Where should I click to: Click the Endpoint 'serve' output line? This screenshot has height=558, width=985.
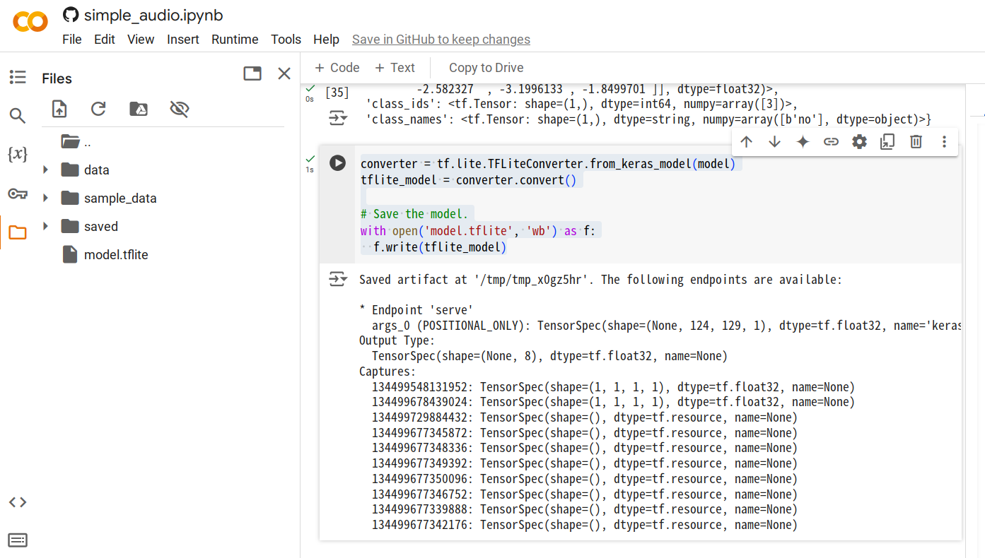click(416, 310)
